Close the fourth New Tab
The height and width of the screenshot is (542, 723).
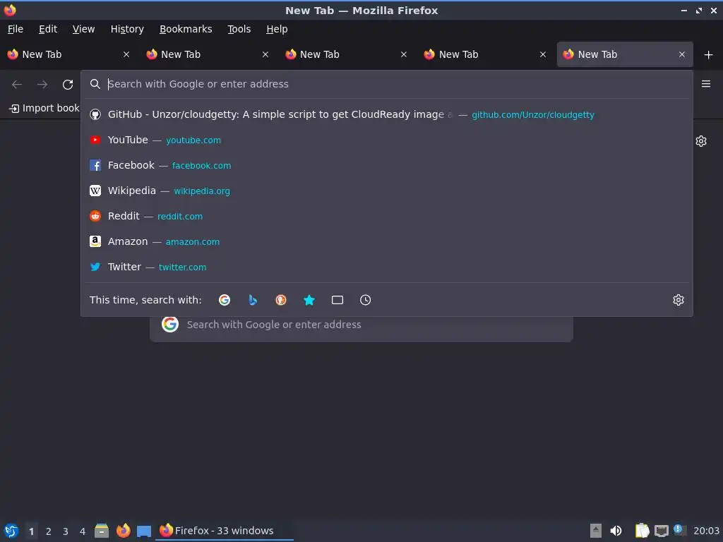543,54
